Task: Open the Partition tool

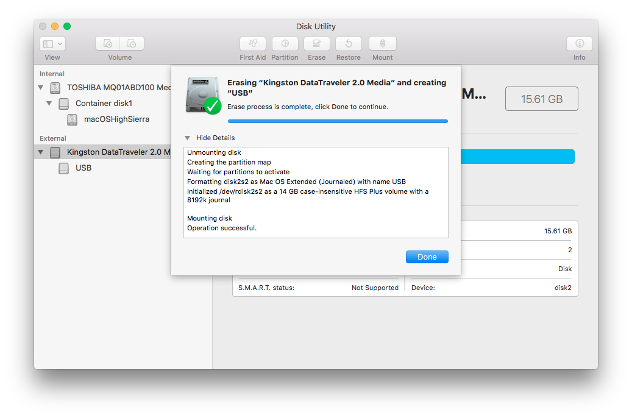Action: pyautogui.click(x=285, y=43)
